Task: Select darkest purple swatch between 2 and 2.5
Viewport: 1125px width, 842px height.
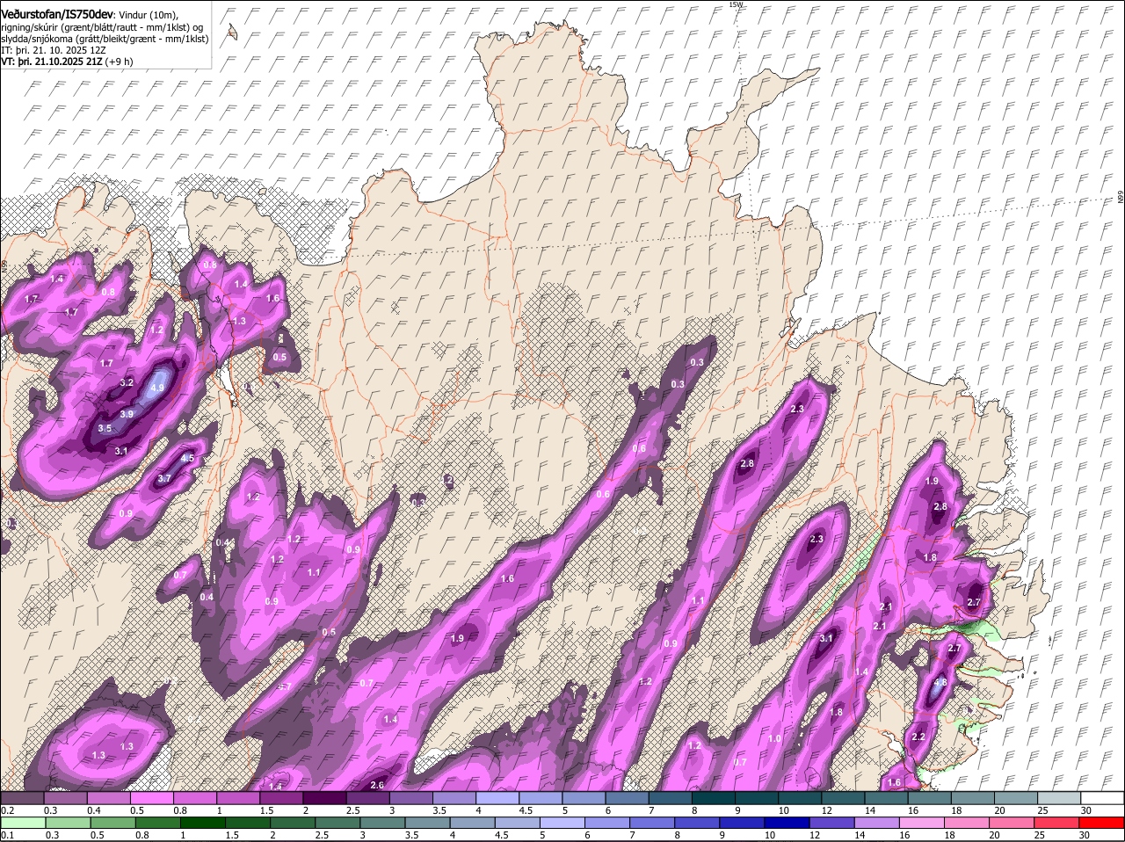Action: coord(325,798)
